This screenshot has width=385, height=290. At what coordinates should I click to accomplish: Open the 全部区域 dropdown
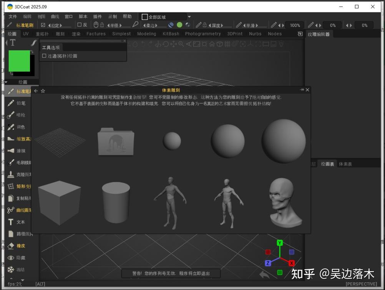click(188, 17)
